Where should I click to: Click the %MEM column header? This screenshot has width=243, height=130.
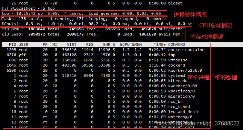(137, 45)
